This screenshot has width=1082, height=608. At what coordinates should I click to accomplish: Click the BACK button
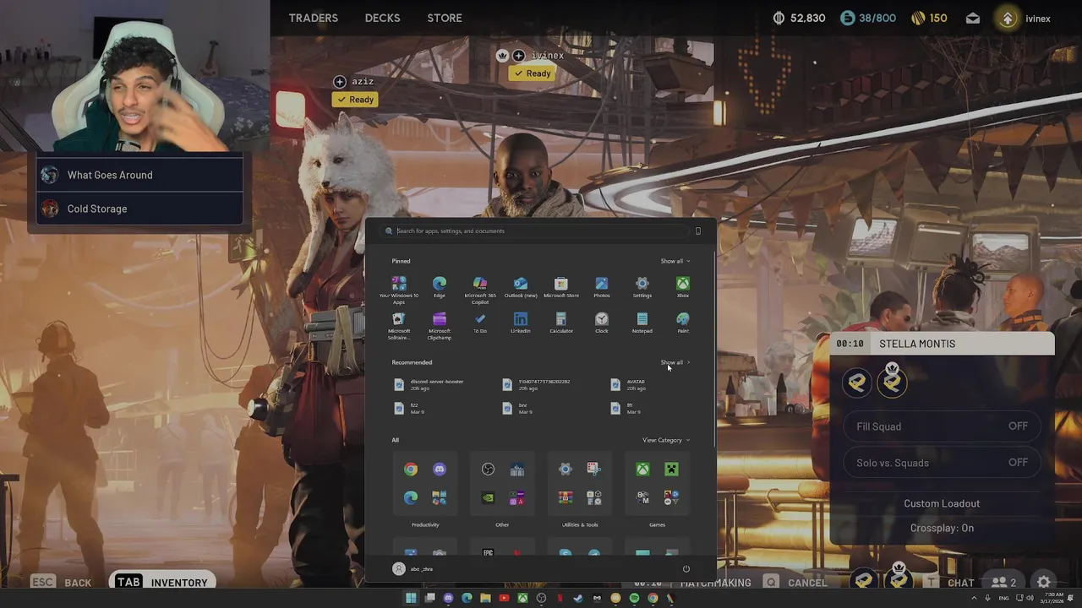(x=62, y=583)
